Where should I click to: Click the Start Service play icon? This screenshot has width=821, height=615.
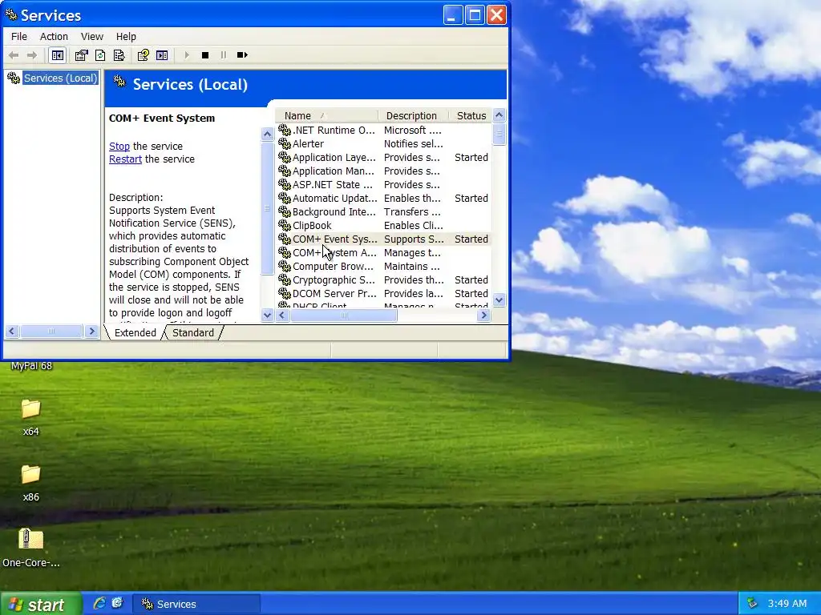[x=186, y=55]
